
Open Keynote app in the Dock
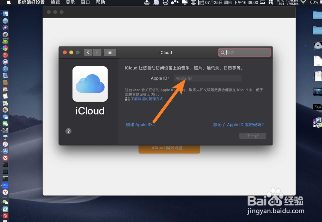[5, 137]
